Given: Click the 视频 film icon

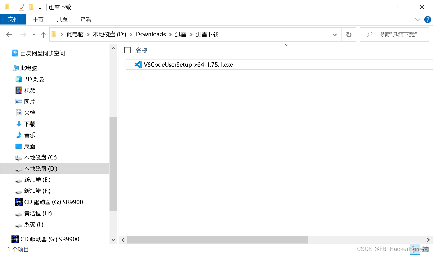Looking at the screenshot, I should pos(19,90).
